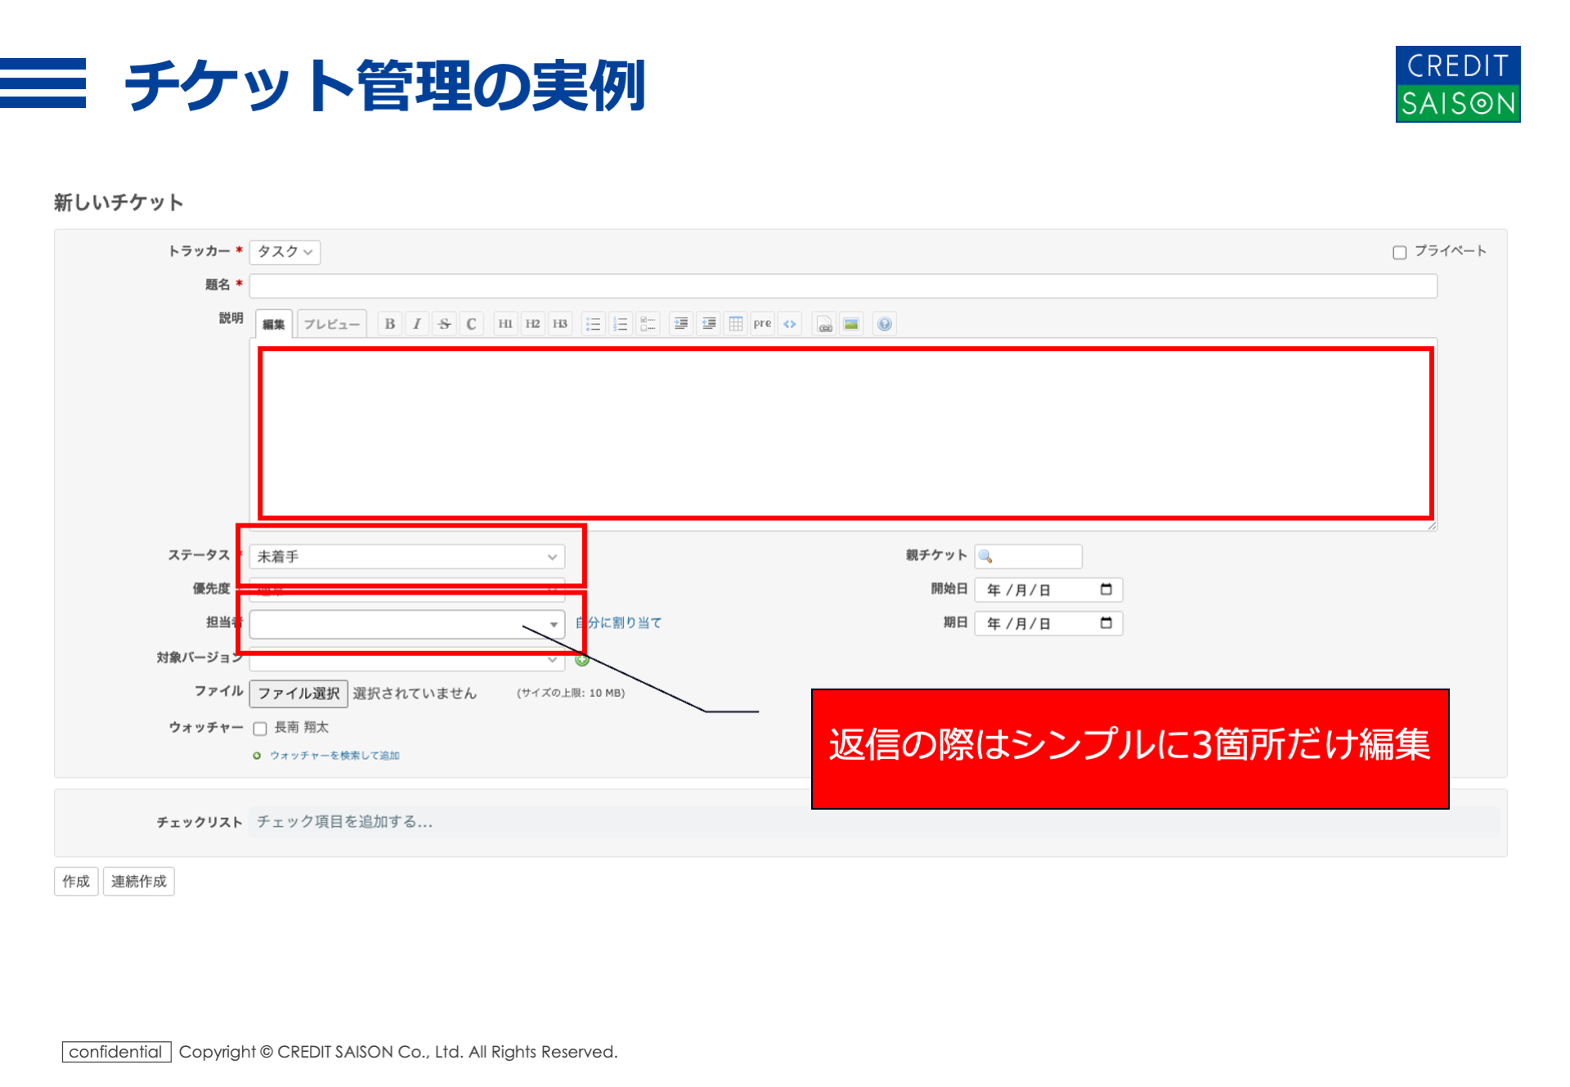The image size is (1570, 1087).
Task: Click the 題名 subject input field
Action: click(x=842, y=285)
